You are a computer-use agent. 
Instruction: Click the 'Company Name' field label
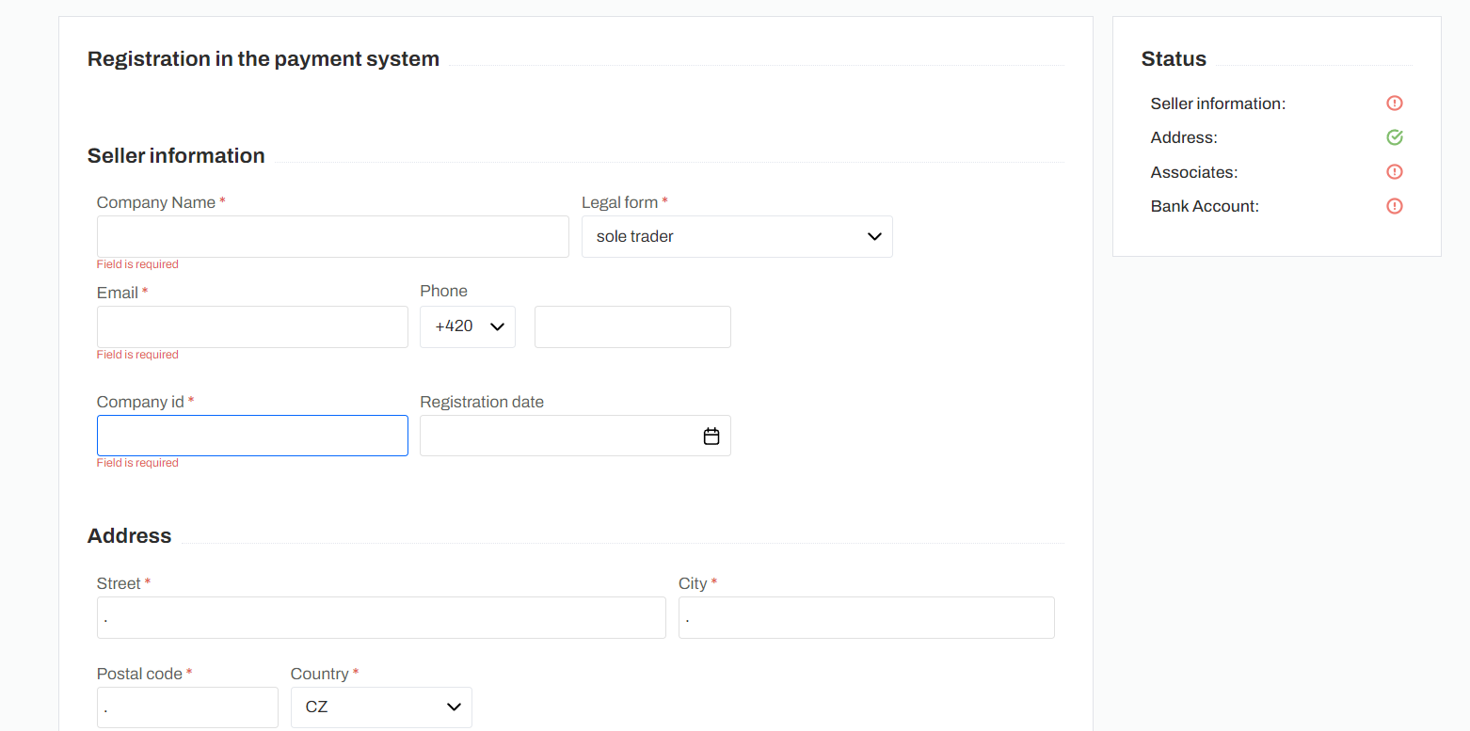(x=156, y=202)
